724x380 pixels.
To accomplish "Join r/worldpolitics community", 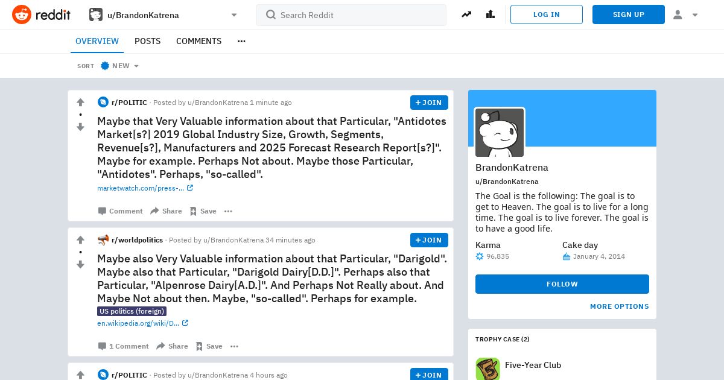I will [429, 240].
